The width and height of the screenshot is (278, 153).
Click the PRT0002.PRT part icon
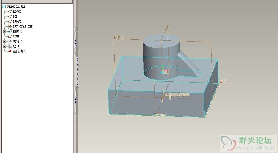[x=4, y=7]
